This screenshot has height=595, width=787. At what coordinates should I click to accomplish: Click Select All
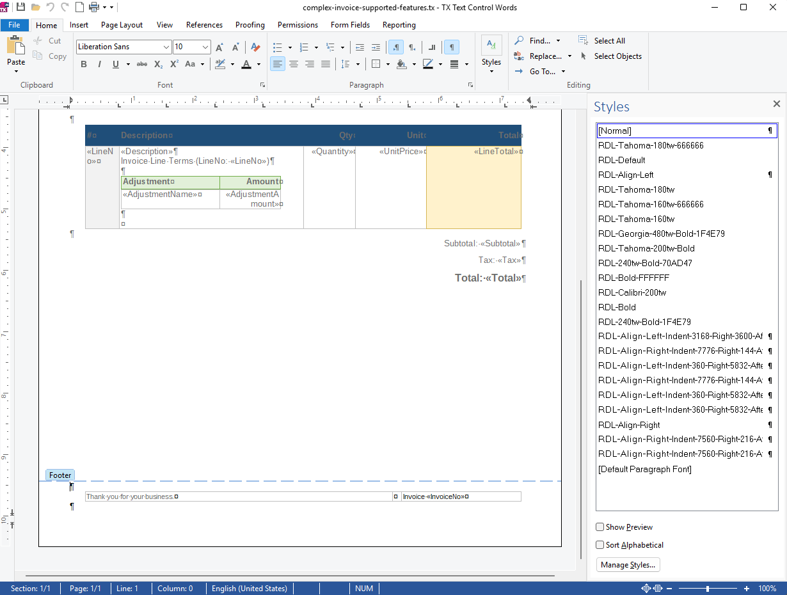(602, 41)
